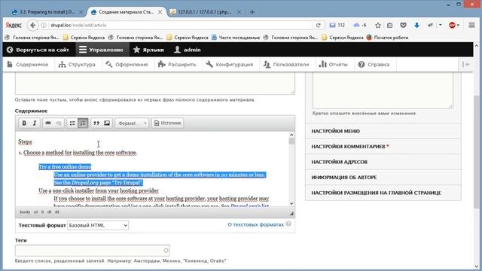Toggle bold formatting in the editor
This screenshot has width=482, height=271.
24,123
